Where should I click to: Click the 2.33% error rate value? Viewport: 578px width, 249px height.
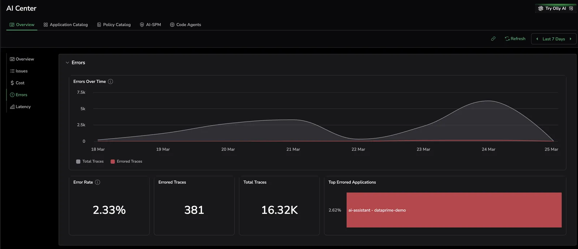(x=109, y=210)
